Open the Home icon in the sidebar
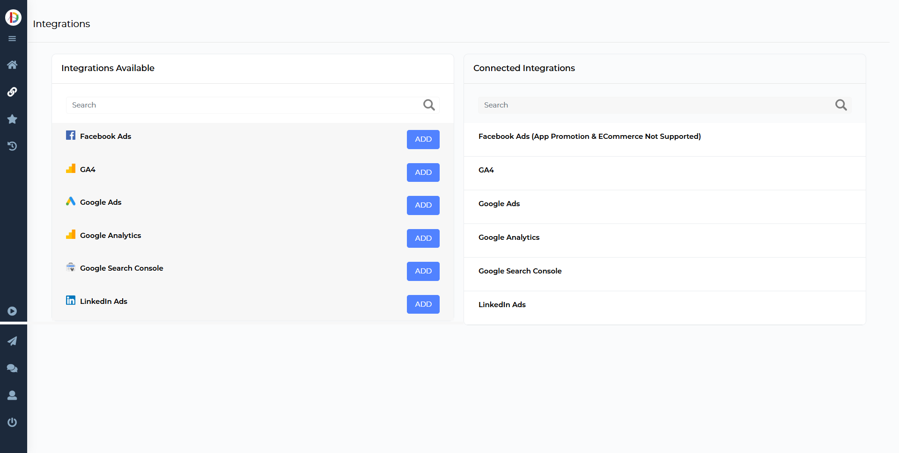The width and height of the screenshot is (899, 453). click(12, 65)
